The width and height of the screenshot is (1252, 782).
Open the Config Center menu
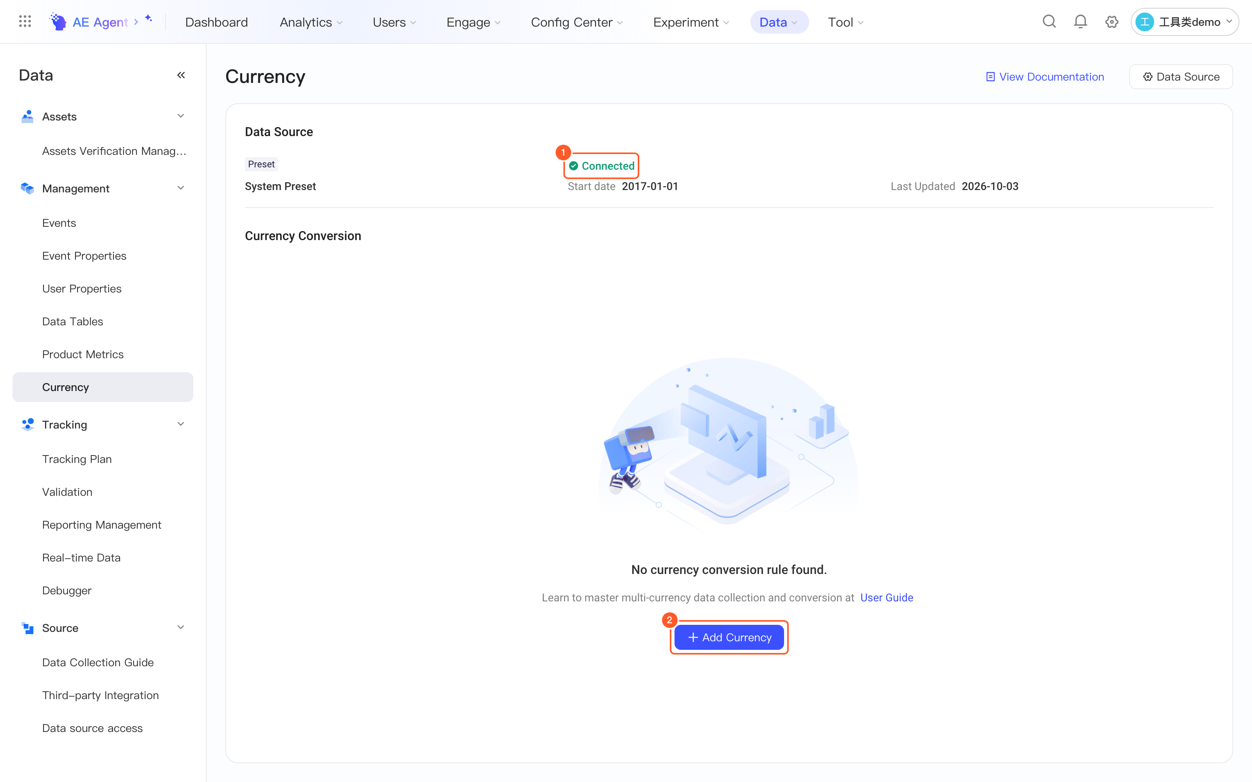click(x=576, y=22)
